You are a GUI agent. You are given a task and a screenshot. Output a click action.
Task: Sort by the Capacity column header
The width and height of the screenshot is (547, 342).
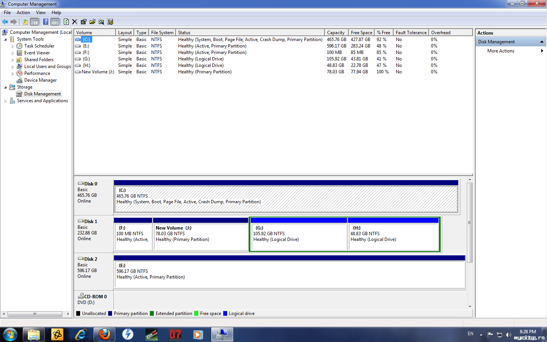(337, 33)
